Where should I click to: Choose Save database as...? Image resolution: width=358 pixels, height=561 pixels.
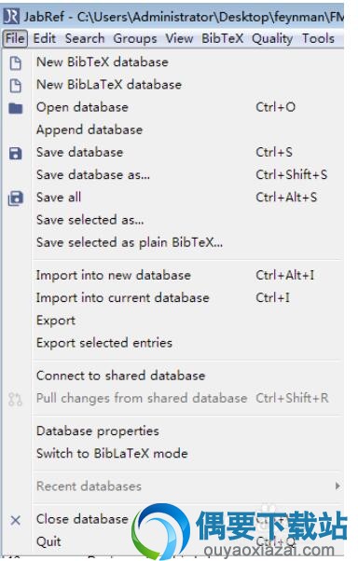(93, 174)
